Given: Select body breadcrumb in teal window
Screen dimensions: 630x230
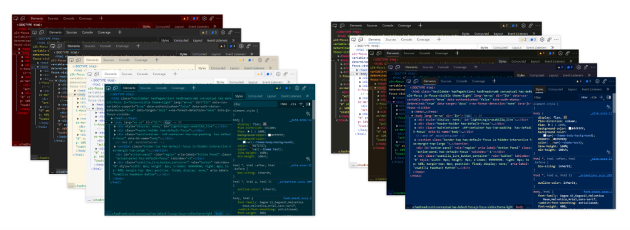Looking at the screenshot, I should click(x=219, y=213).
